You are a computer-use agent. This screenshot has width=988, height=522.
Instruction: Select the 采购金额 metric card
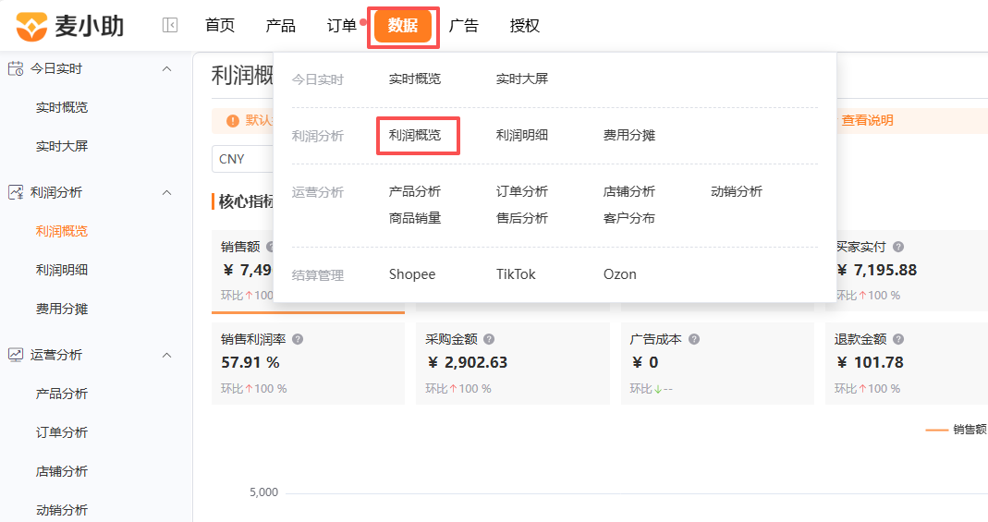(x=513, y=363)
